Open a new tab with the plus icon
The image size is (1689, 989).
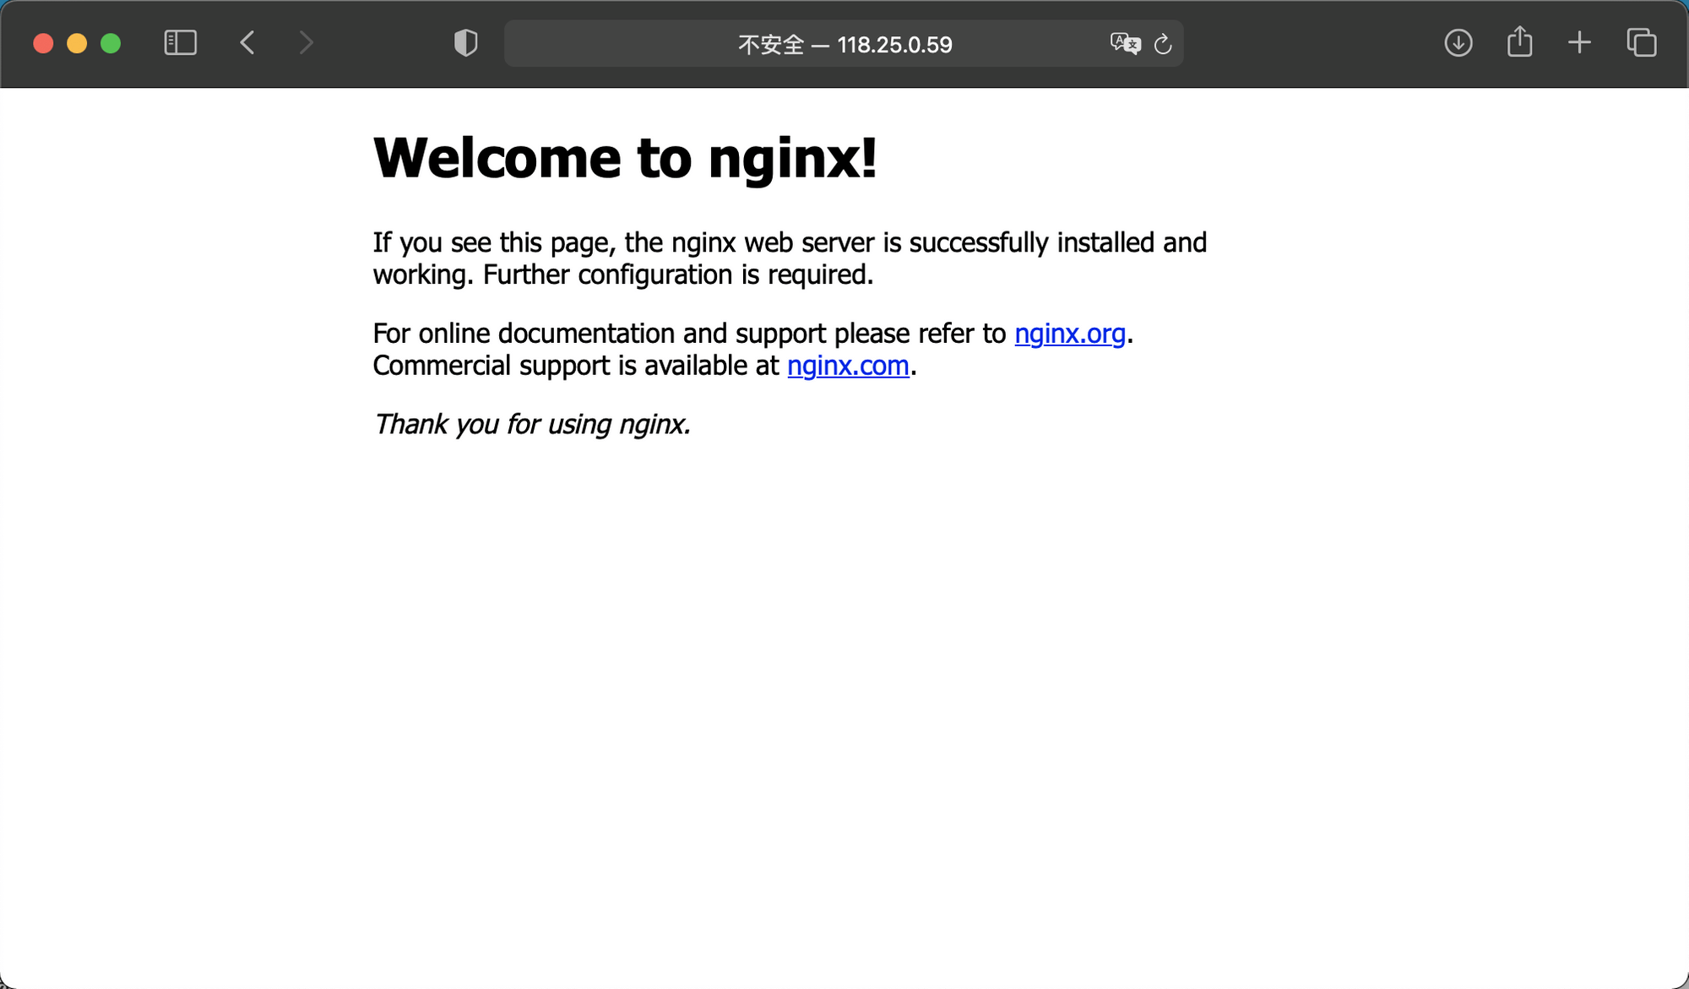[1579, 43]
